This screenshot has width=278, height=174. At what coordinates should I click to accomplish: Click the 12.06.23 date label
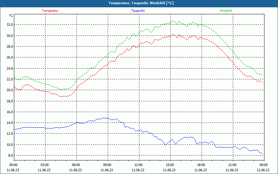(263, 170)
